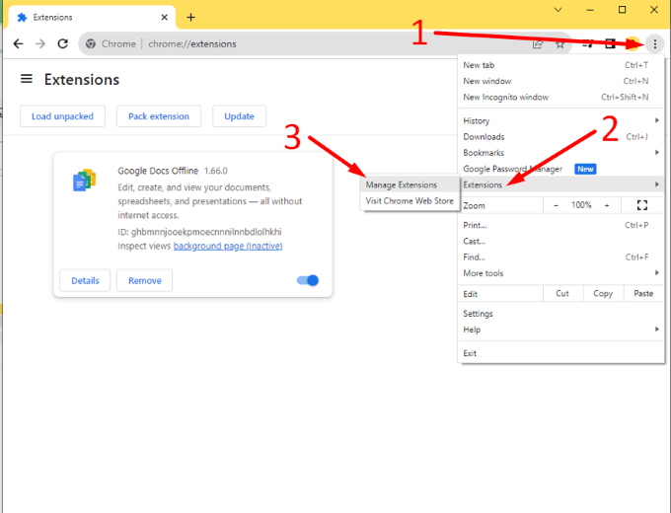Click Copy in the Edit row
This screenshot has width=671, height=513.
[x=603, y=294]
